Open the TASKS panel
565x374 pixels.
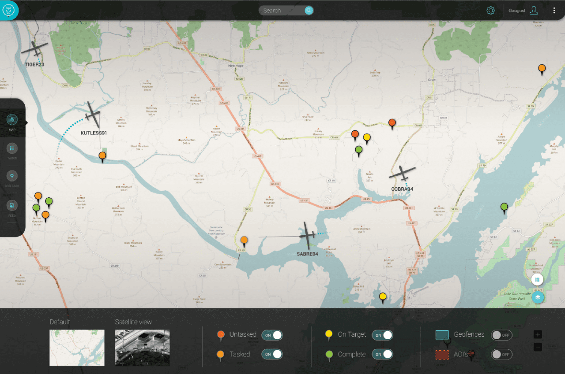(12, 149)
